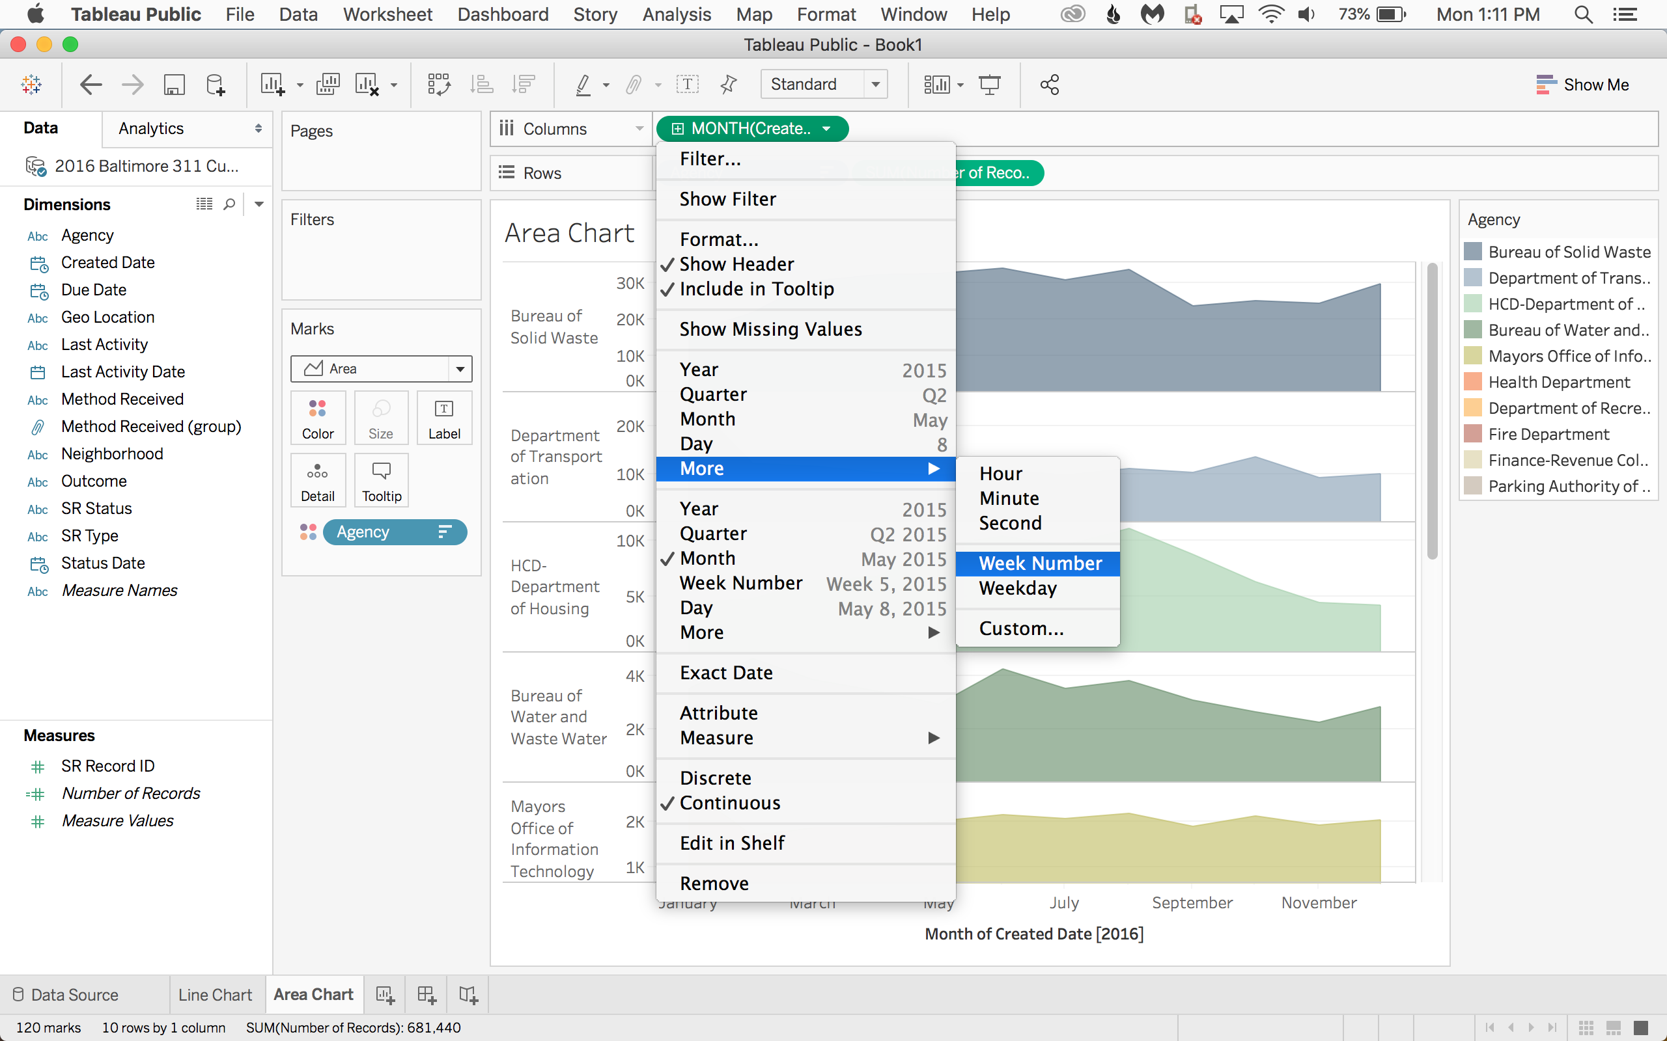
Task: Select Week Number in submenu
Action: [1037, 564]
